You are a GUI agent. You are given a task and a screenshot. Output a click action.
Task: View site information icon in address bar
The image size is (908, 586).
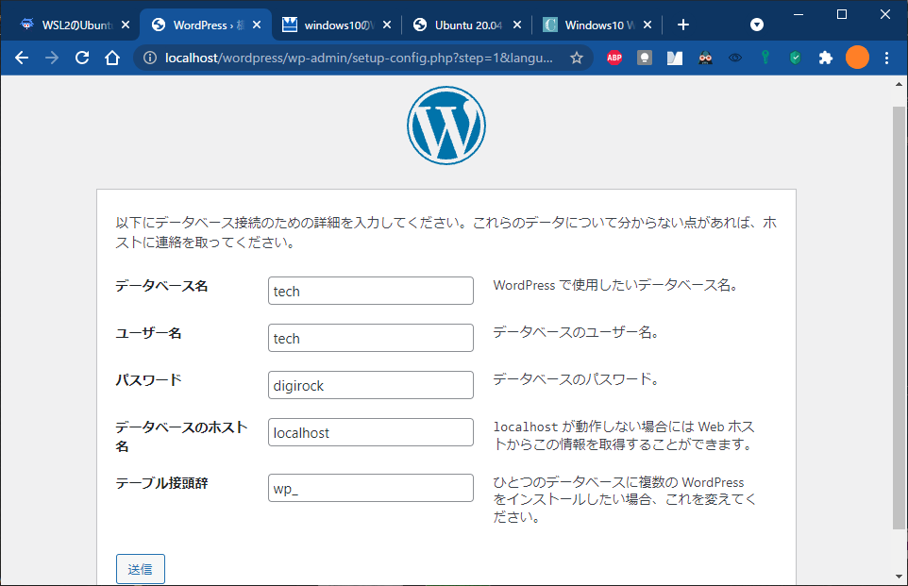coord(149,58)
